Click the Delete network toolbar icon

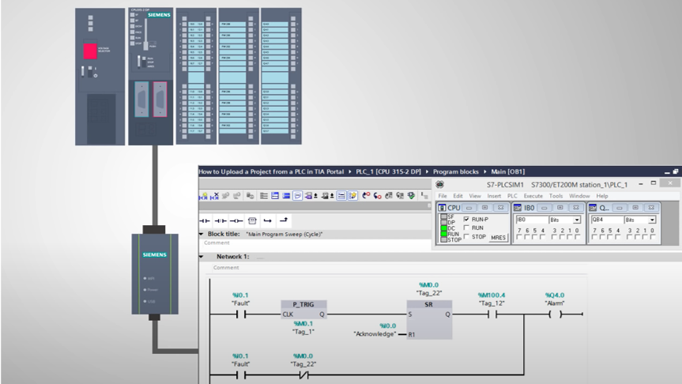(x=214, y=196)
